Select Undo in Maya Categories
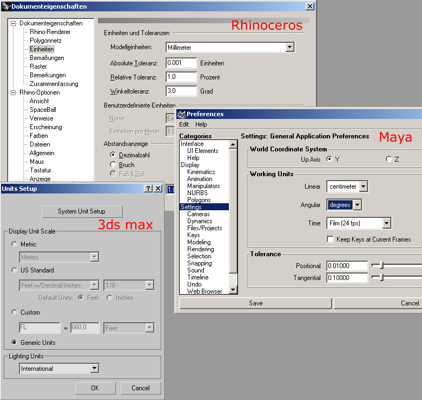The image size is (422, 400). coord(194,284)
